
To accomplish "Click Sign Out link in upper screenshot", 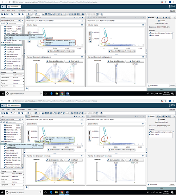I will point(172,11).
